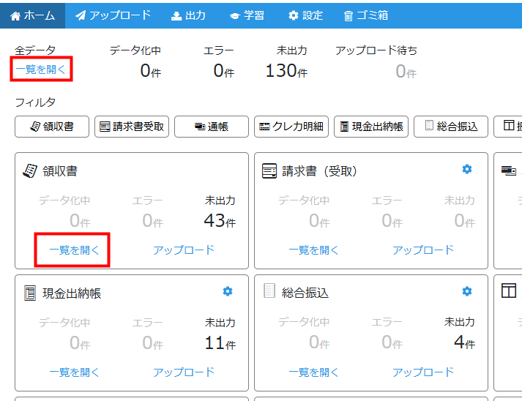Click the gear icon beside 設定

coord(294,15)
